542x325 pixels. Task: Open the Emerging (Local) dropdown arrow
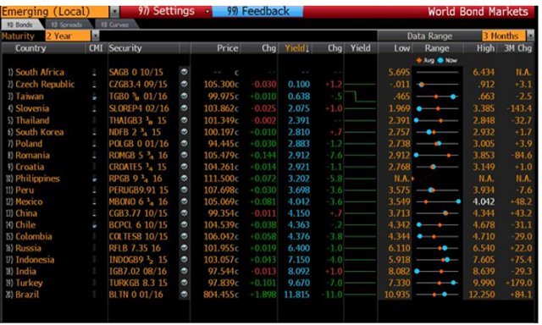(114, 12)
